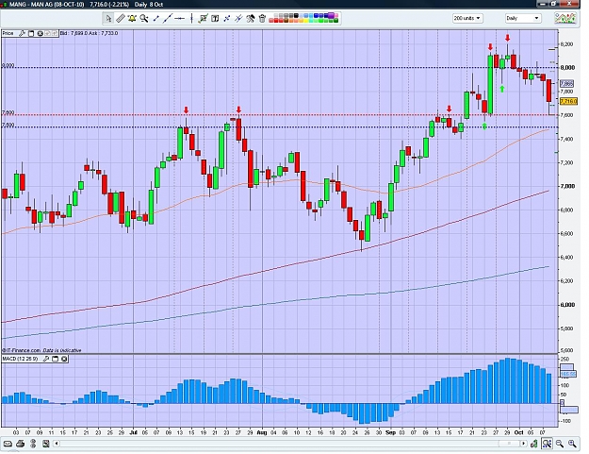Image resolution: width=589 pixels, height=454 pixels.
Task: Click the boxed binoculars zoom icon
Action: coord(547,444)
